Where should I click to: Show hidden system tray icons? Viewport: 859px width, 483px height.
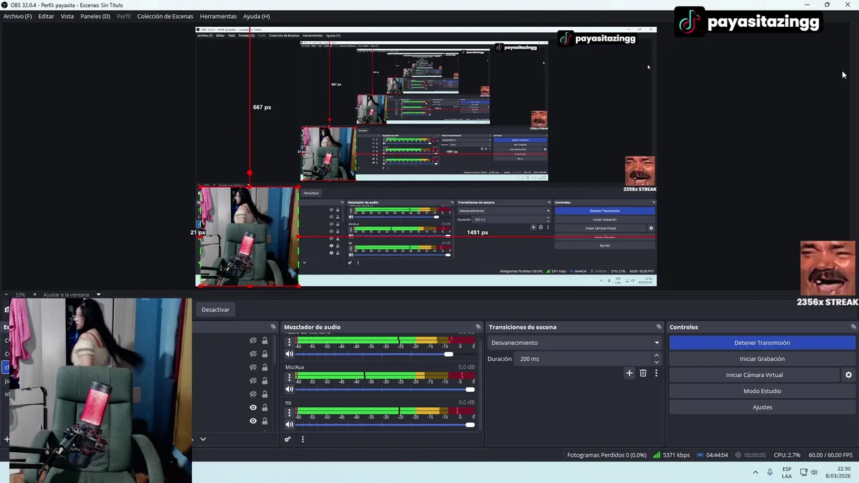point(755,472)
